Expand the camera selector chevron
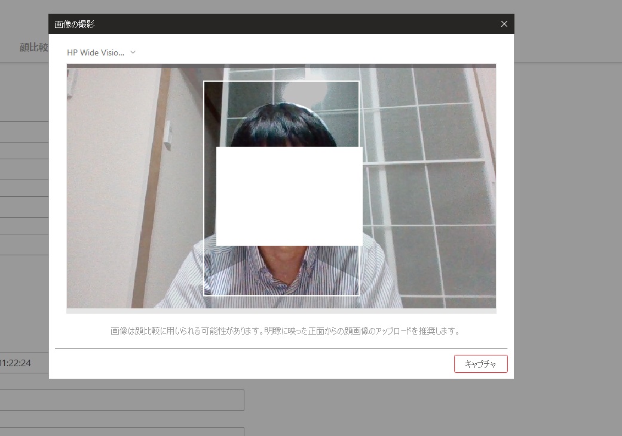Screen dimensions: 622x436 pyautogui.click(x=132, y=52)
